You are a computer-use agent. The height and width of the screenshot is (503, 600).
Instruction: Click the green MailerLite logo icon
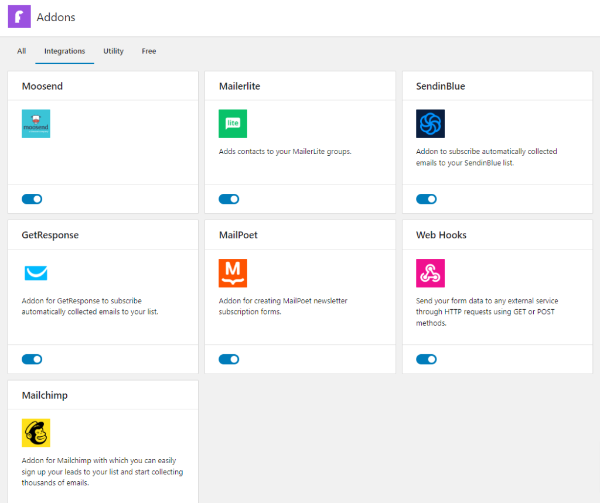233,124
